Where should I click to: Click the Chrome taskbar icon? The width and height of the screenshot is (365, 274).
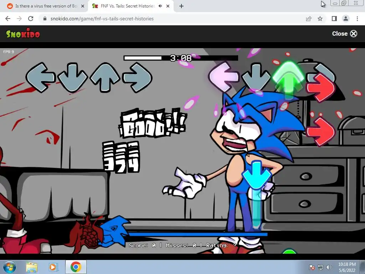[76, 267]
